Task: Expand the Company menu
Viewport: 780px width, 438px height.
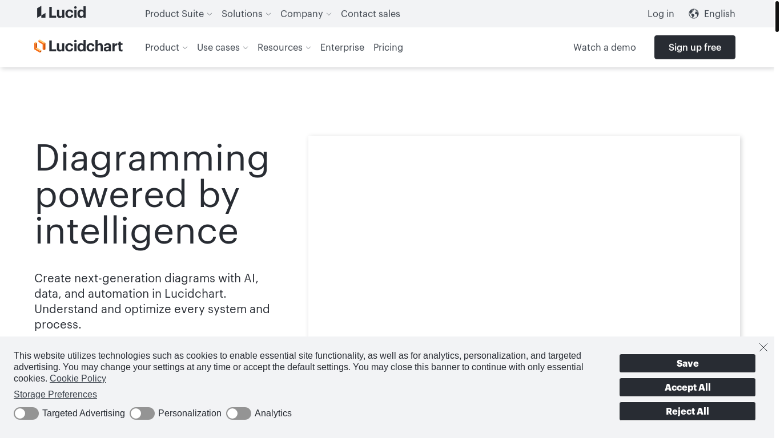Action: tap(305, 14)
